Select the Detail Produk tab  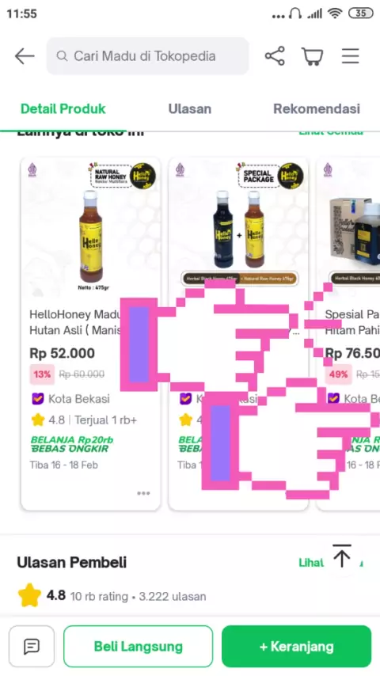pos(63,108)
